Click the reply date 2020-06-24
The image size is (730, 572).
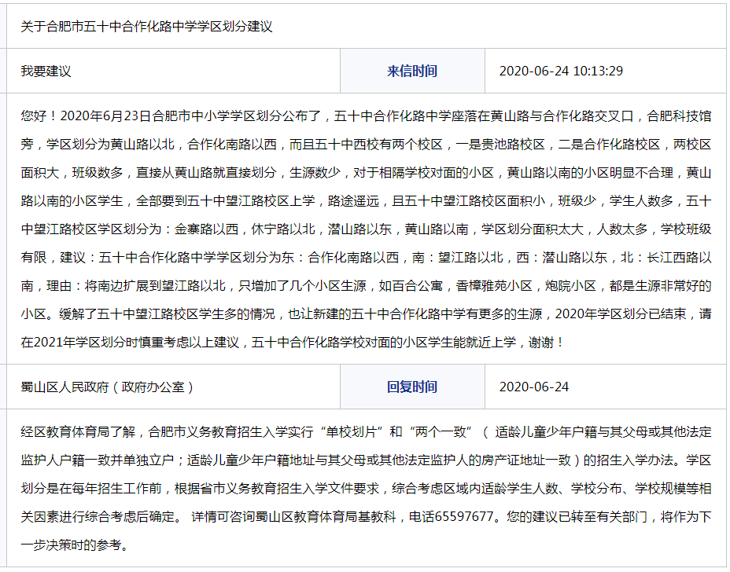(533, 387)
